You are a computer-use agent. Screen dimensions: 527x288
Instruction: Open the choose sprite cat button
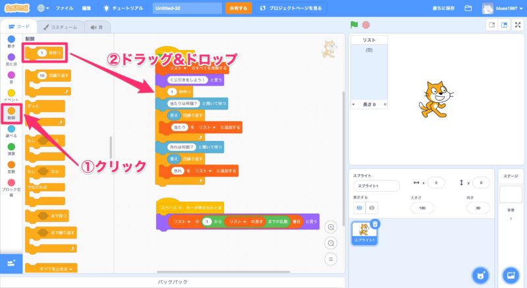point(482,274)
